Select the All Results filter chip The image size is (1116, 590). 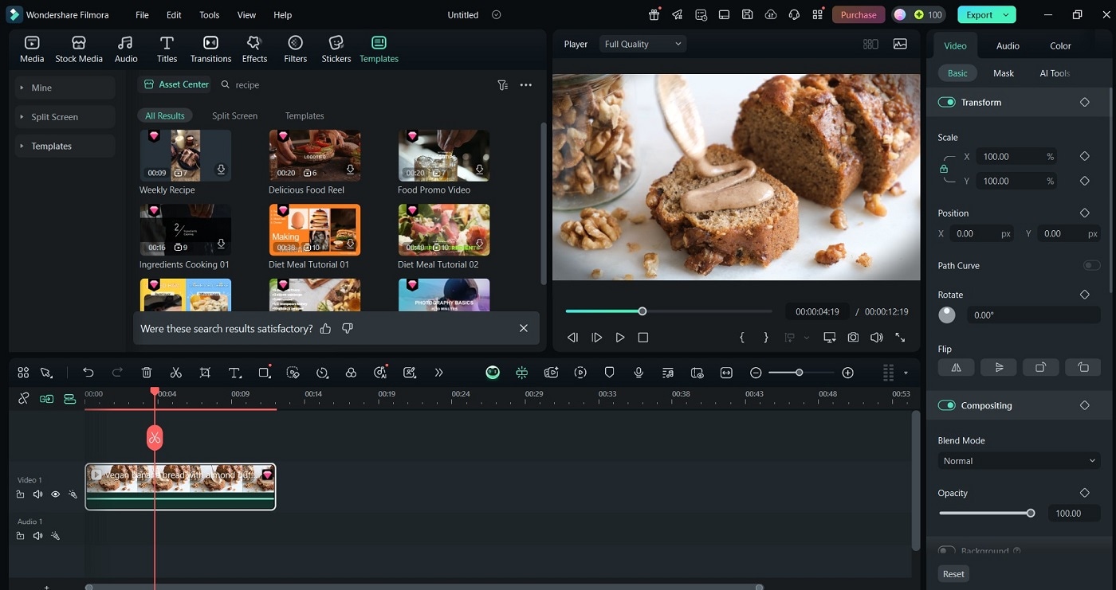[165, 115]
